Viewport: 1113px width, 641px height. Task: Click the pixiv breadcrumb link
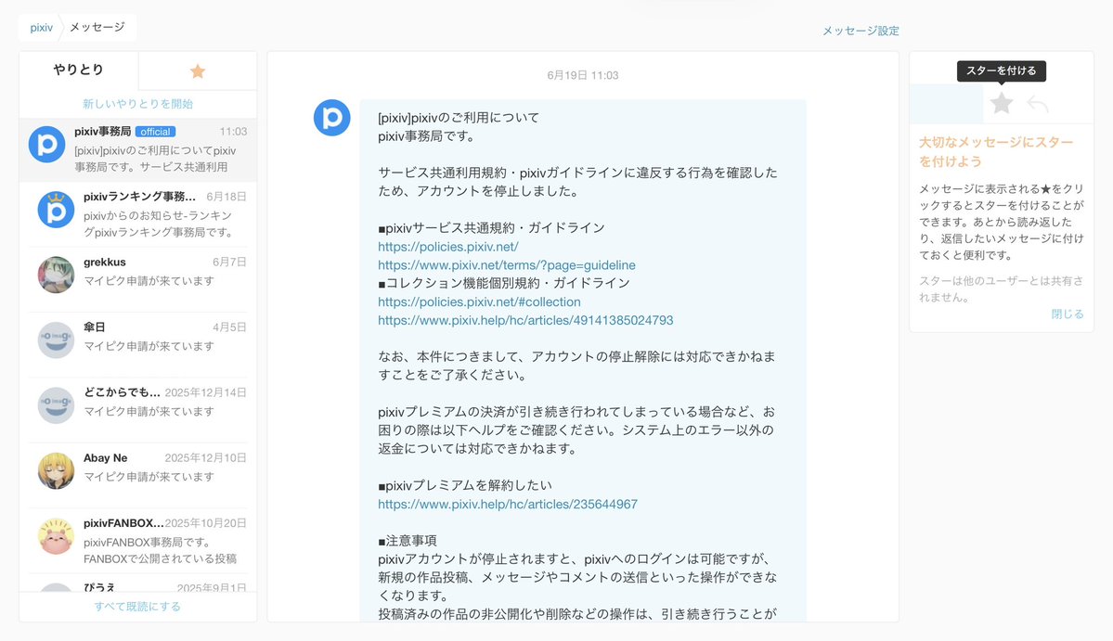[x=41, y=28]
